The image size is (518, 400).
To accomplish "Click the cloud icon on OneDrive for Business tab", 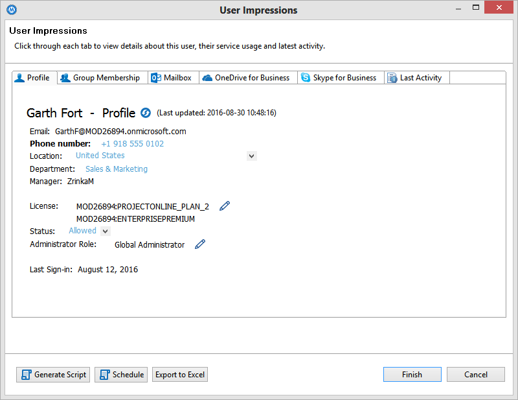I will 207,77.
